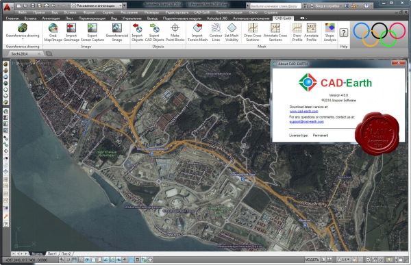Open Set Mesh Visibility
The height and width of the screenshot is (265, 411).
pyautogui.click(x=232, y=32)
